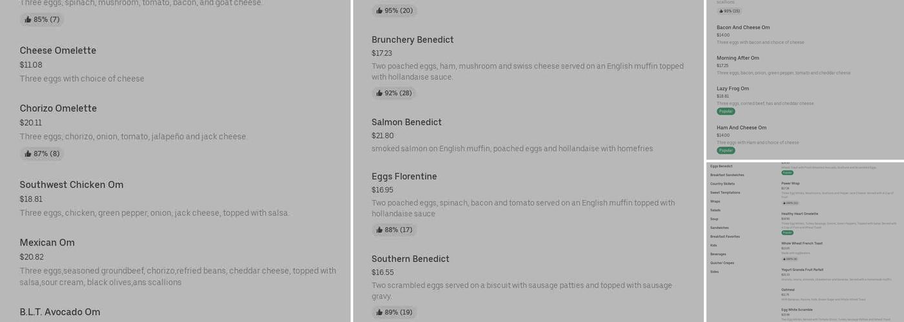Click the Popular badge under Ham And Cheese Om
Image resolution: width=904 pixels, height=322 pixels.
tap(726, 150)
